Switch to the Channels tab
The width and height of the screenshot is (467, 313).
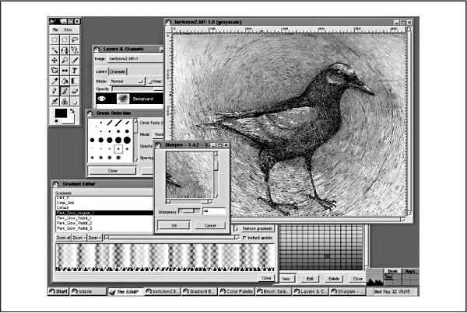point(117,70)
